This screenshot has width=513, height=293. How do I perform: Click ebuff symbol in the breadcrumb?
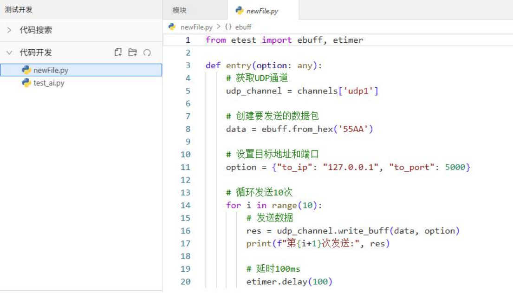(243, 27)
